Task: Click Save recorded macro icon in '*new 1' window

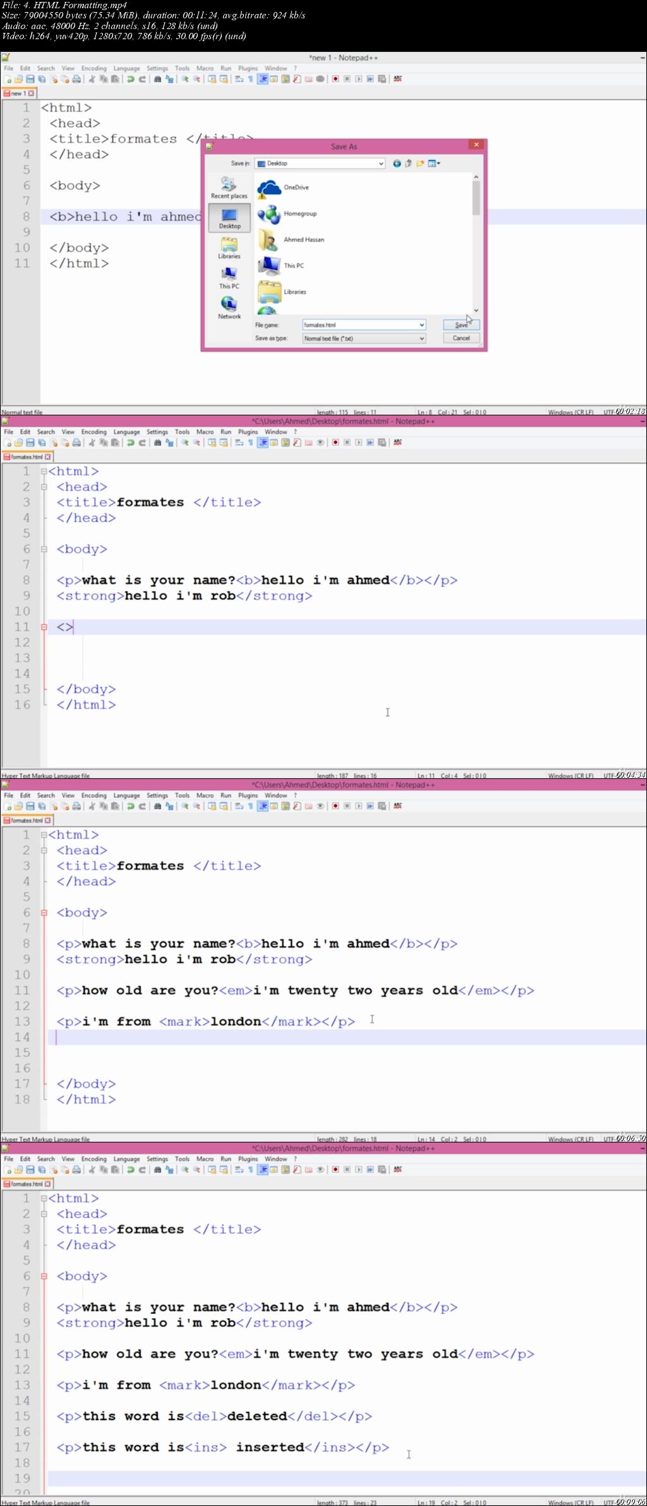Action: tap(382, 79)
